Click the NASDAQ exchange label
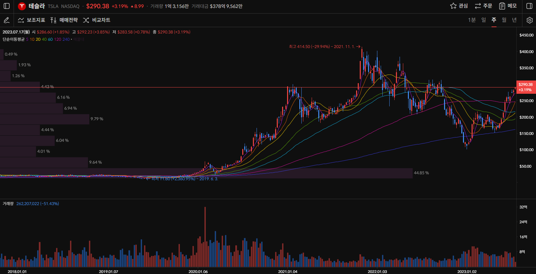This screenshot has height=274, width=536. [x=70, y=6]
